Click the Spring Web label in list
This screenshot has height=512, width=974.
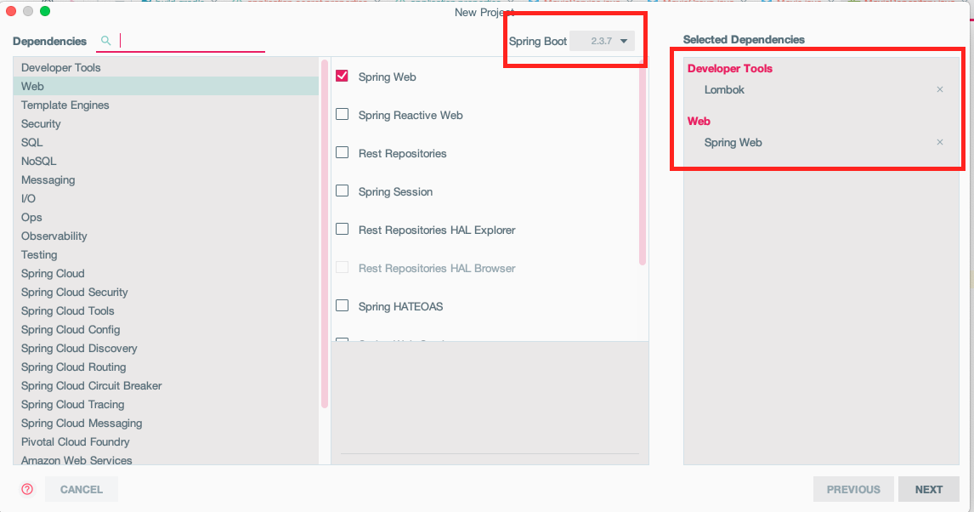[x=387, y=77]
